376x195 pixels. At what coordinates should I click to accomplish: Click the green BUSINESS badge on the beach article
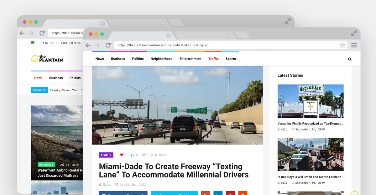[x=46, y=164]
